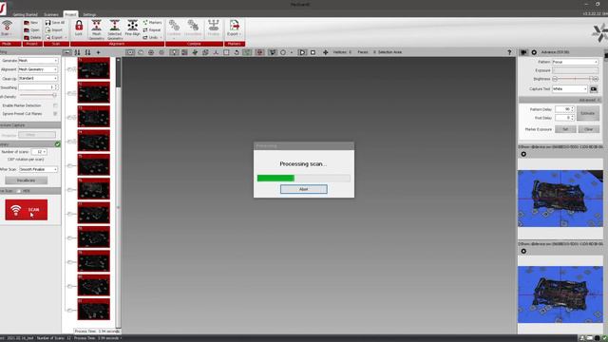This screenshot has height=342, width=608.
Task: Open an existing project
Action: point(31,30)
